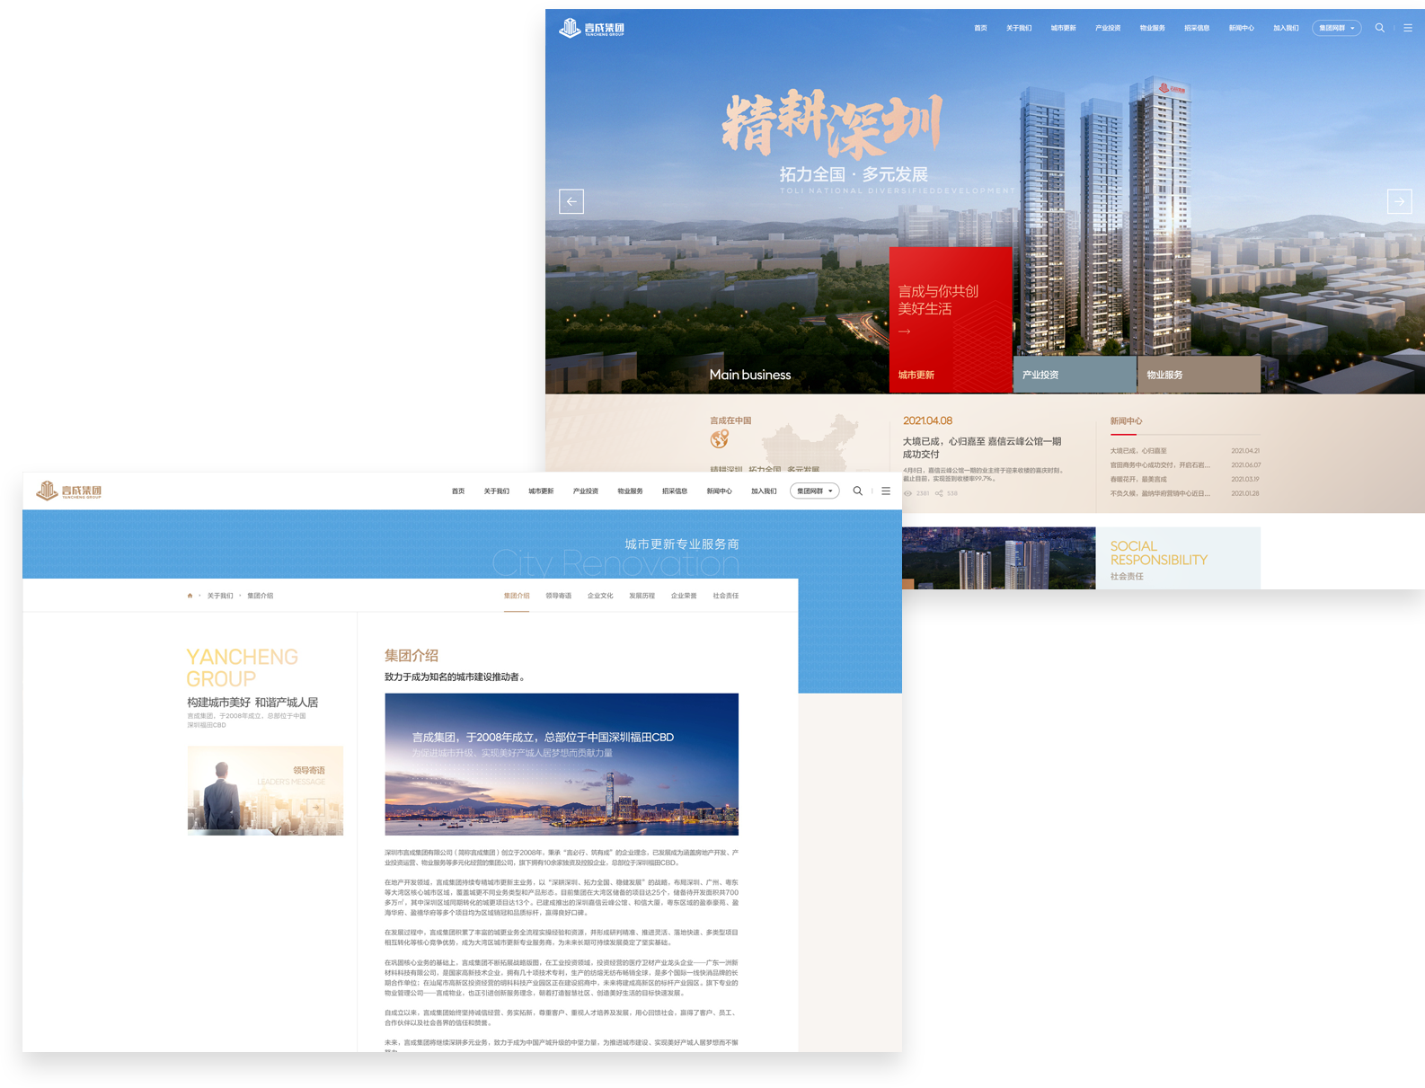
Task: Select 产业投资 in the front page nav
Action: click(x=586, y=491)
